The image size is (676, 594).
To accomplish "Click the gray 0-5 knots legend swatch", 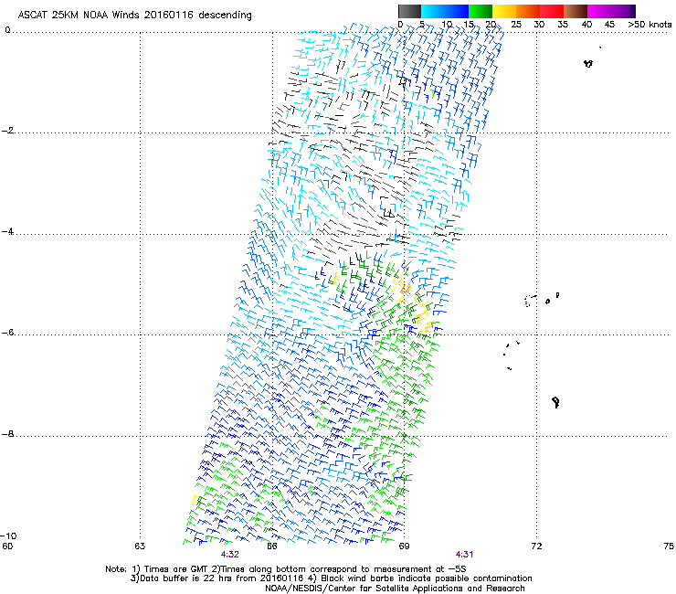I will tap(409, 11).
